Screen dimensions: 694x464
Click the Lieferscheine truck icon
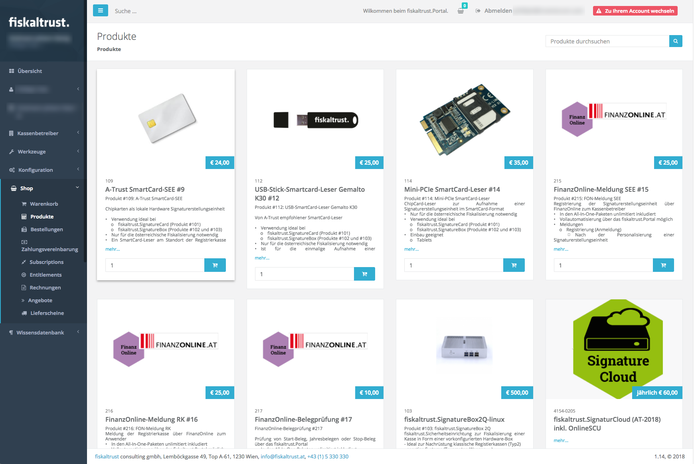(24, 313)
